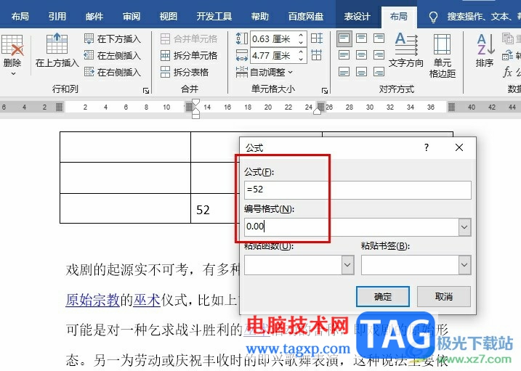521x371 pixels.
Task: Click the number format field 0.00
Action: [x=351, y=227]
